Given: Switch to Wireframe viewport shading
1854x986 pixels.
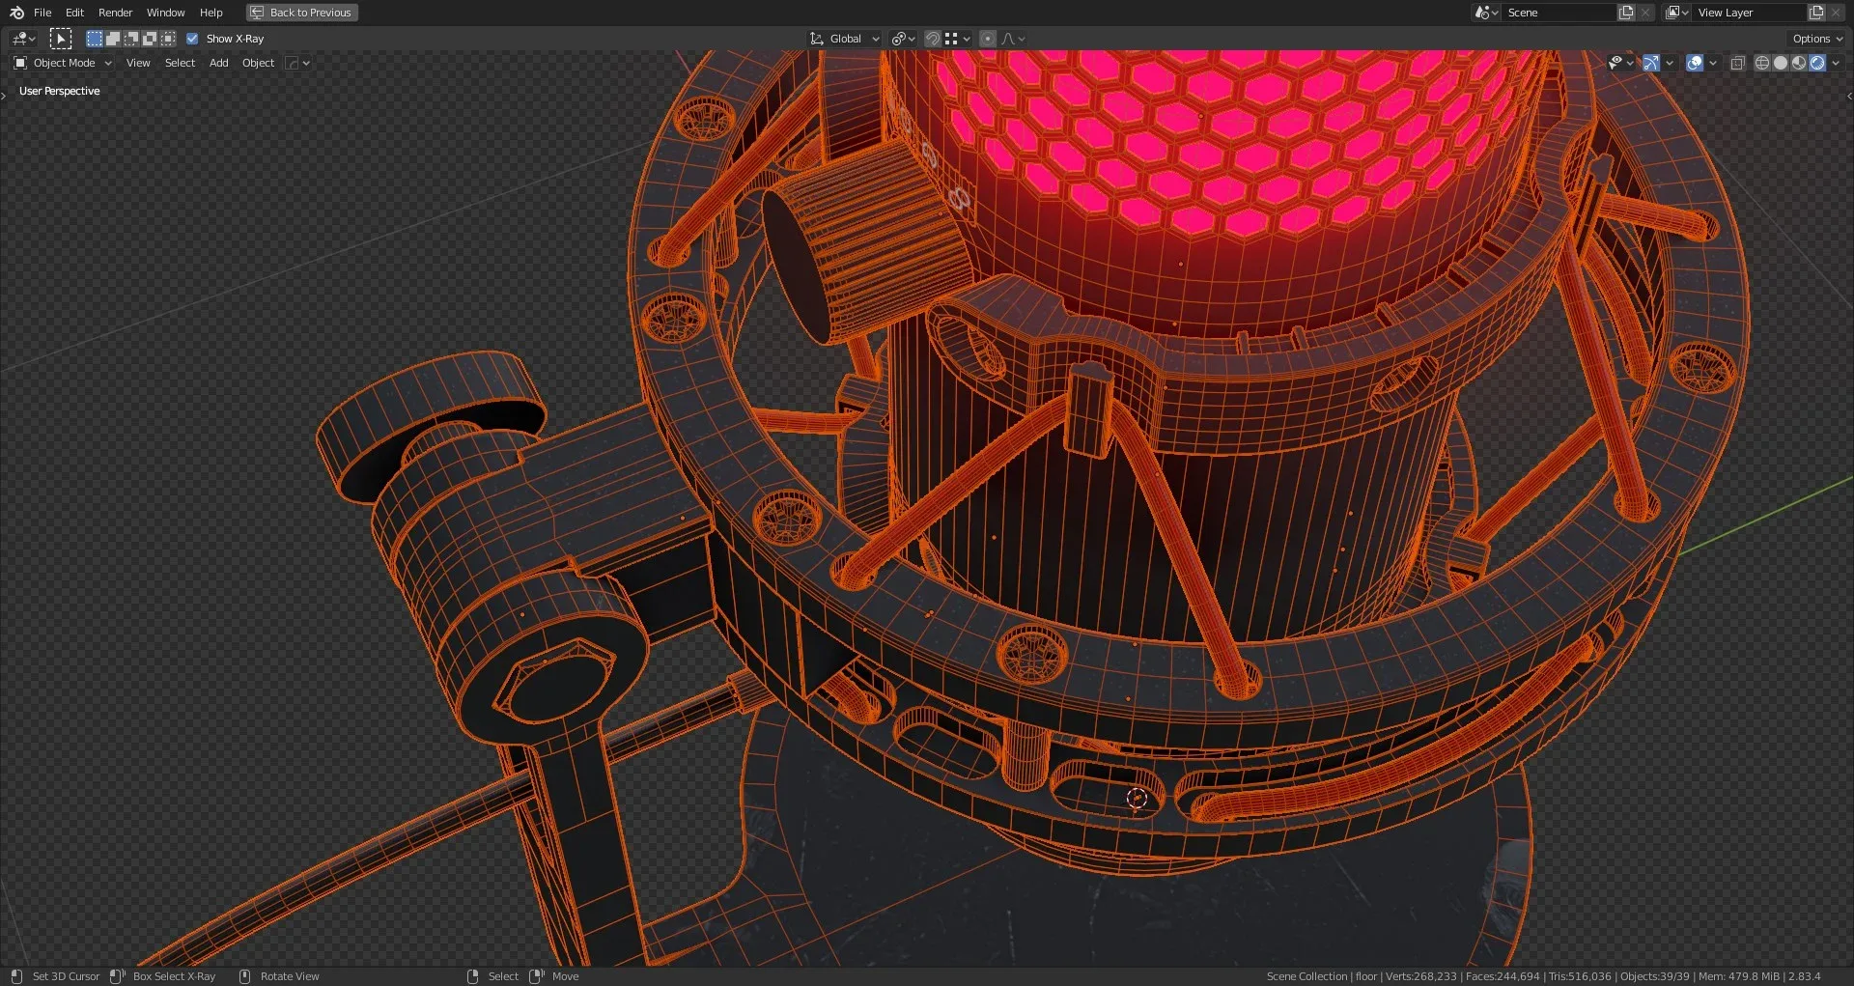Looking at the screenshot, I should click(1761, 63).
